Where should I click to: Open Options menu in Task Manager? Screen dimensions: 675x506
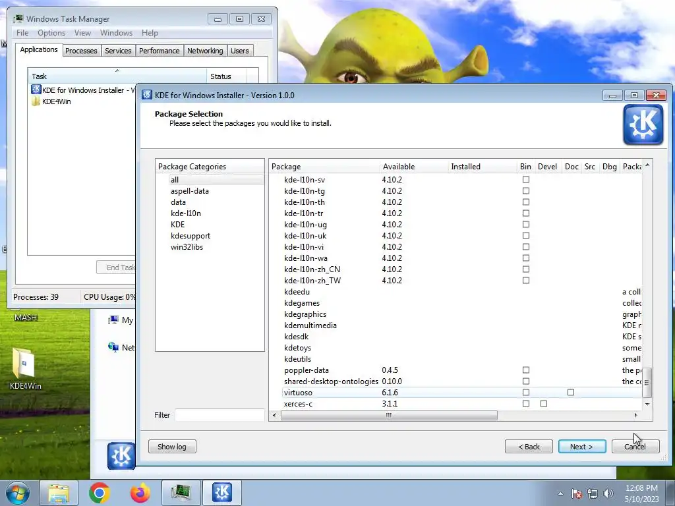[51, 33]
